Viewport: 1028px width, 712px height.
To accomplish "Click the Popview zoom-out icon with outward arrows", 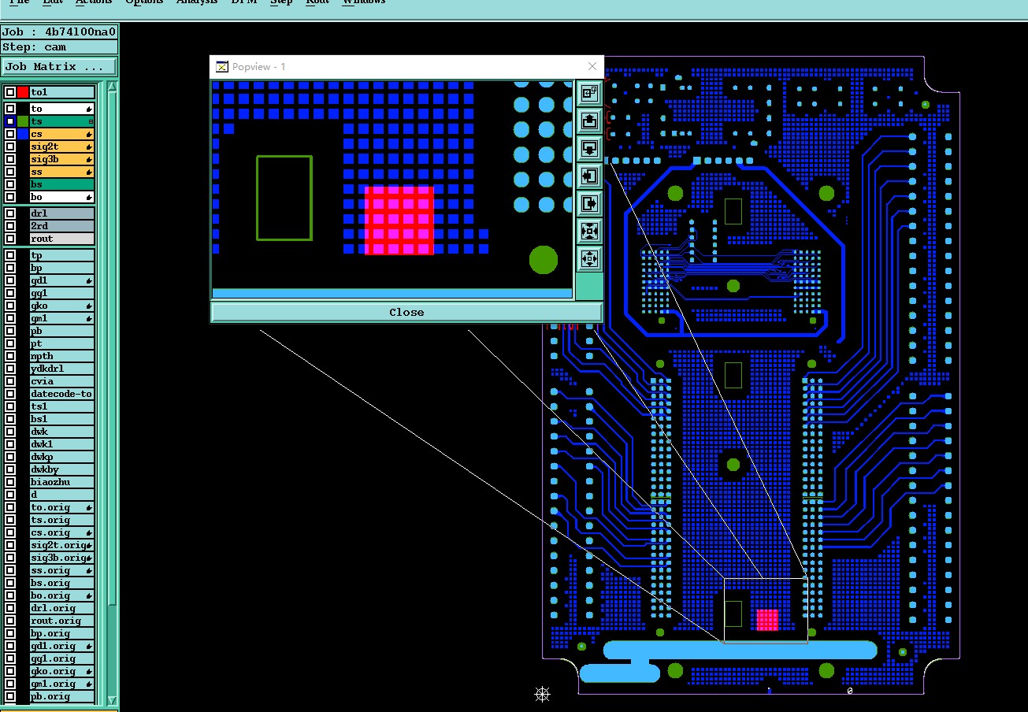I will tap(589, 258).
